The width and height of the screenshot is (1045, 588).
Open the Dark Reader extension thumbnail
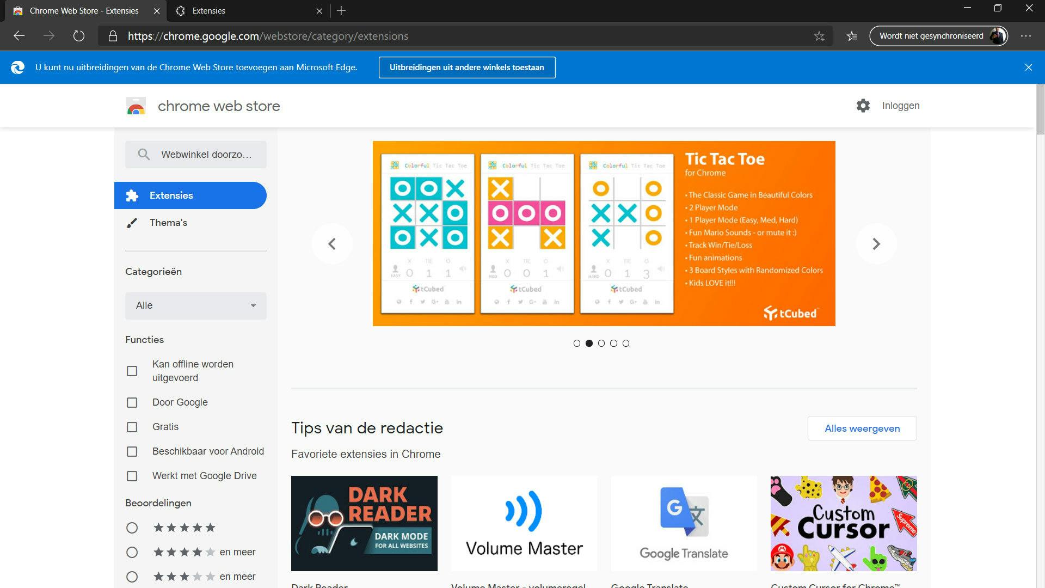(364, 523)
